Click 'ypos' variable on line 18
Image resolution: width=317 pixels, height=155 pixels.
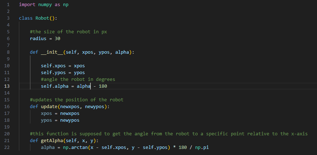tap(46, 120)
